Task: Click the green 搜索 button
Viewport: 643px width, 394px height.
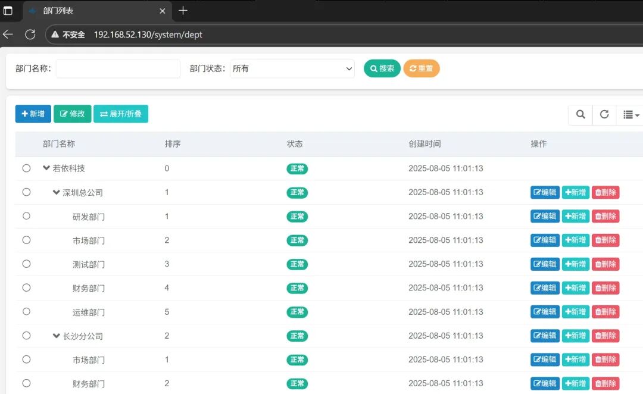Action: click(x=382, y=68)
